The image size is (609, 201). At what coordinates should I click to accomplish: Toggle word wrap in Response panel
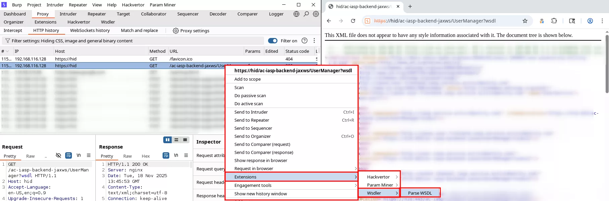click(x=166, y=155)
